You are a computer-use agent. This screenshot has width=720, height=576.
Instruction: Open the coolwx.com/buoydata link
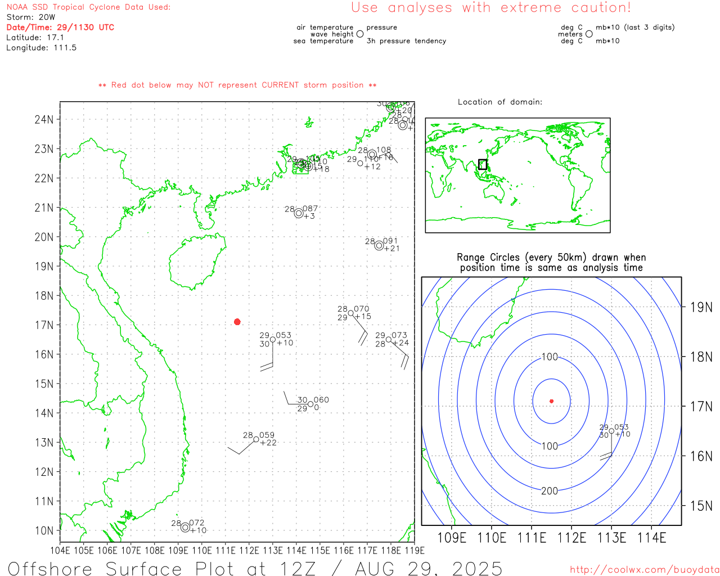pyautogui.click(x=645, y=570)
